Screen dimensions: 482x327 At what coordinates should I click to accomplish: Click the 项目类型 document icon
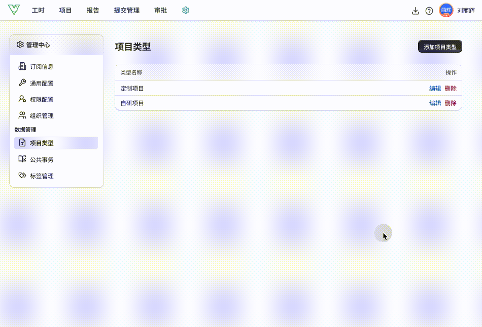(x=22, y=143)
